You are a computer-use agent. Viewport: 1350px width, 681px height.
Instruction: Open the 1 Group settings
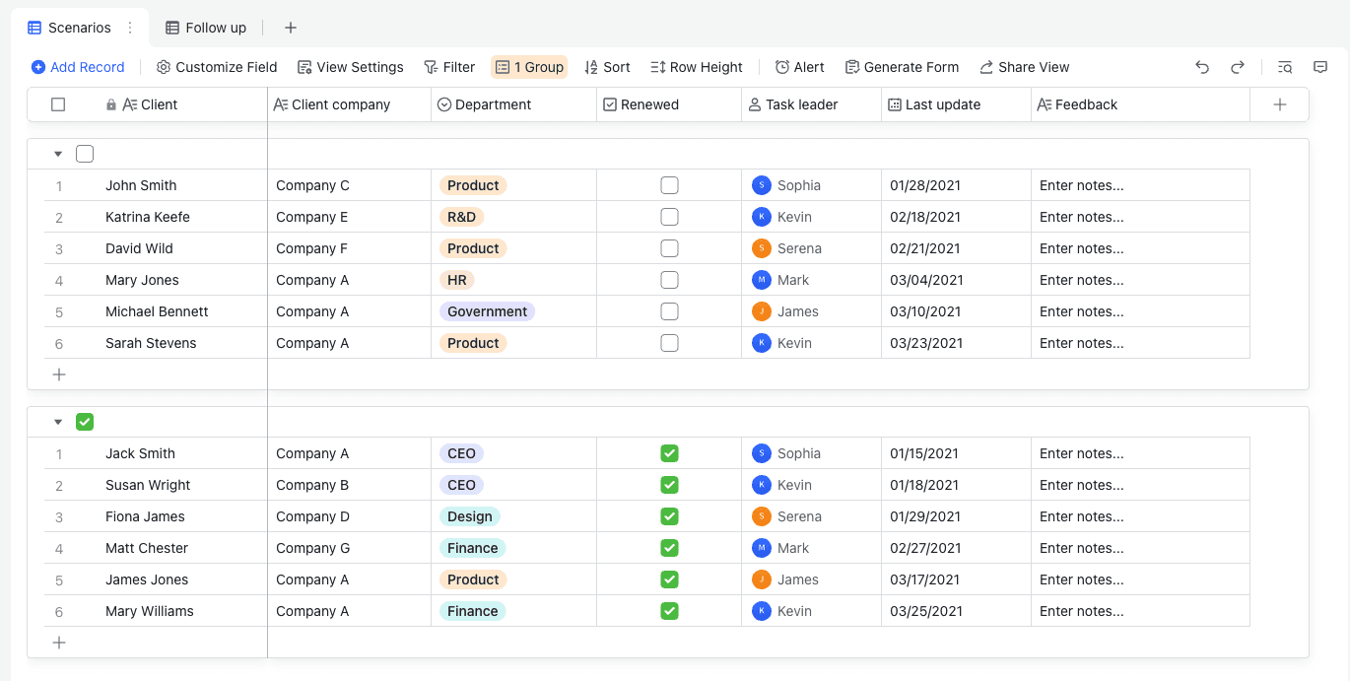[x=529, y=67]
